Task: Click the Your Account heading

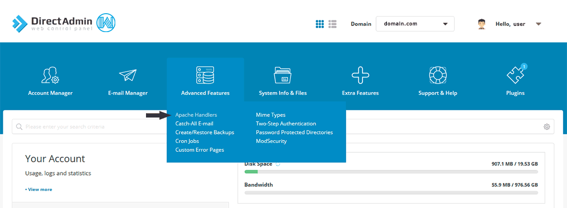Action: [x=55, y=159]
